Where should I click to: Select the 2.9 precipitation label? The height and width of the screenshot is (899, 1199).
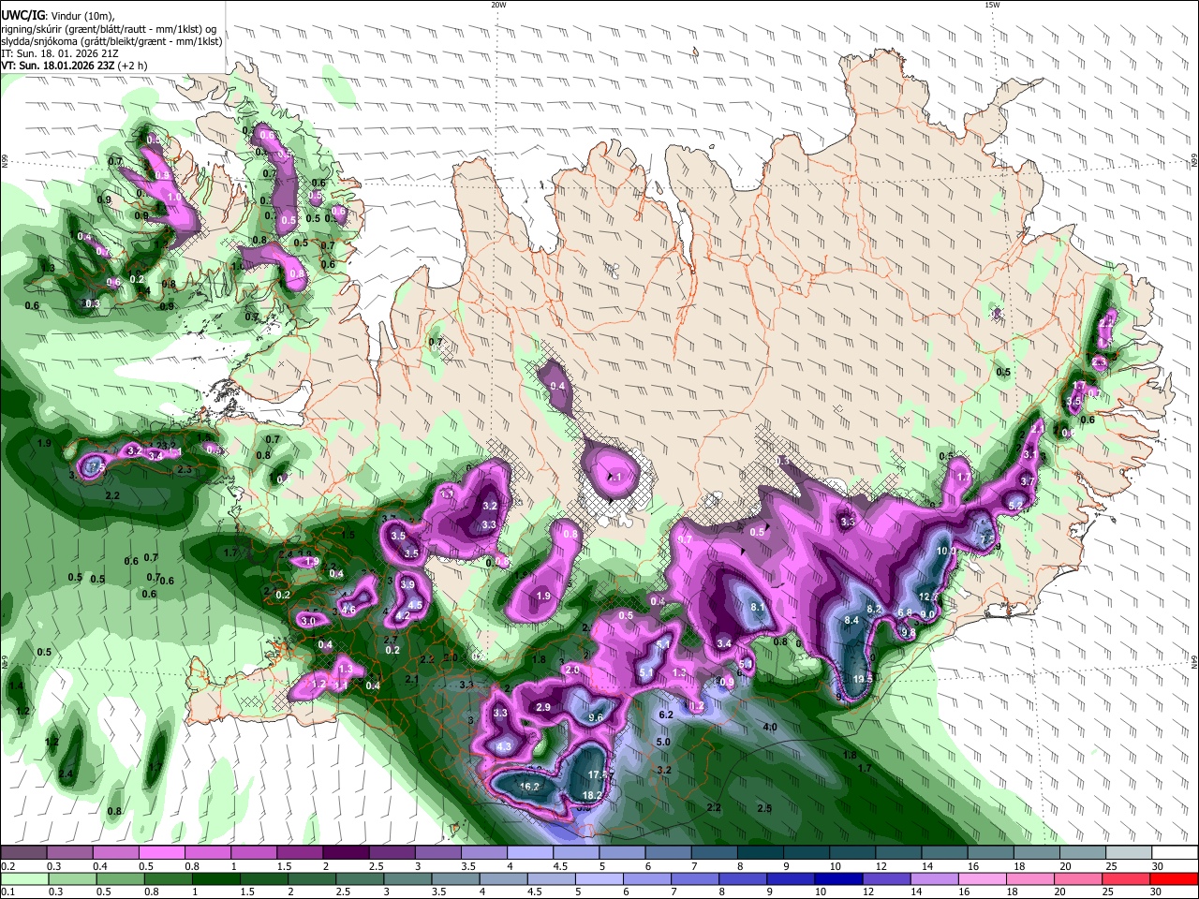(543, 707)
